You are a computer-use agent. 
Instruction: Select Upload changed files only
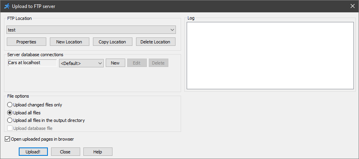pos(35,105)
